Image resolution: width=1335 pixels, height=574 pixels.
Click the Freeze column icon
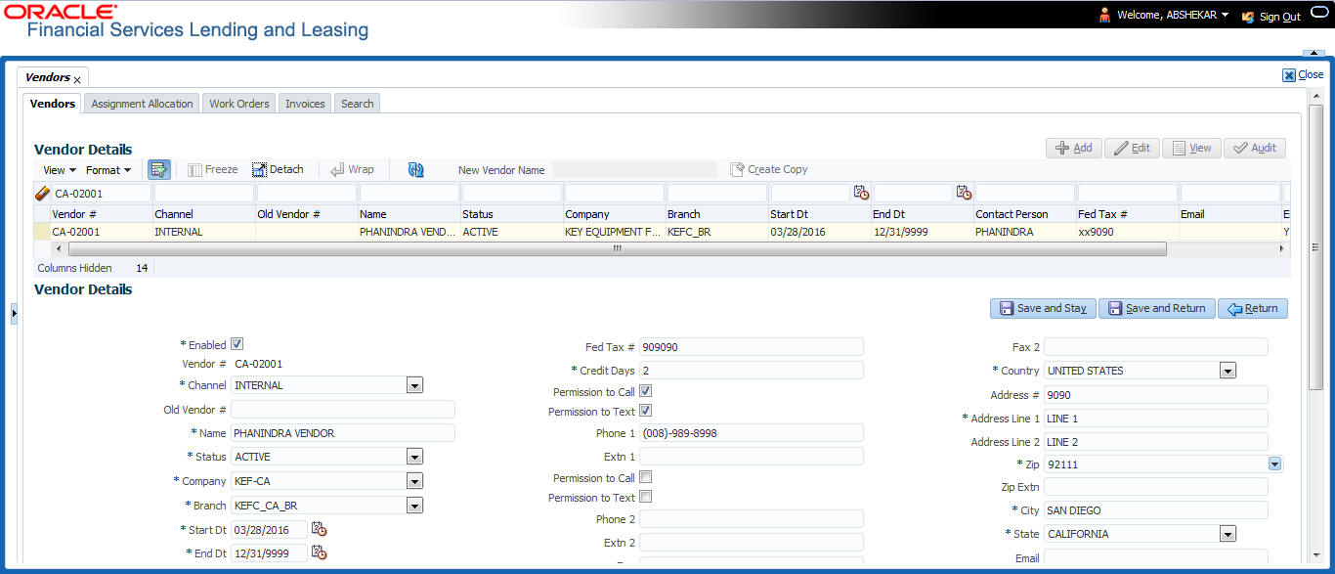[195, 169]
